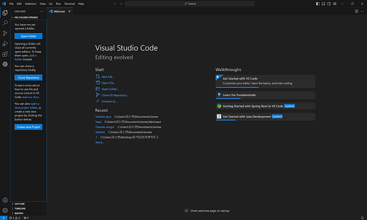Open the Terminal menu
The image size is (367, 220).
tap(69, 4)
